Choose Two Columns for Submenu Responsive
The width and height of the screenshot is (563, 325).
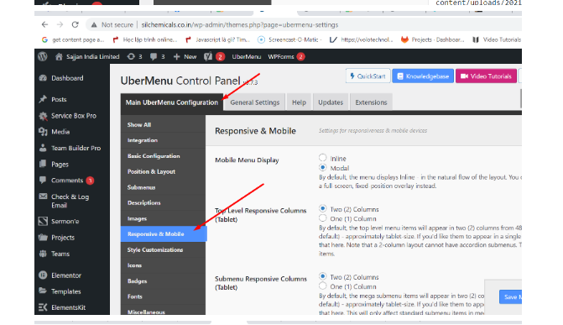tap(323, 276)
